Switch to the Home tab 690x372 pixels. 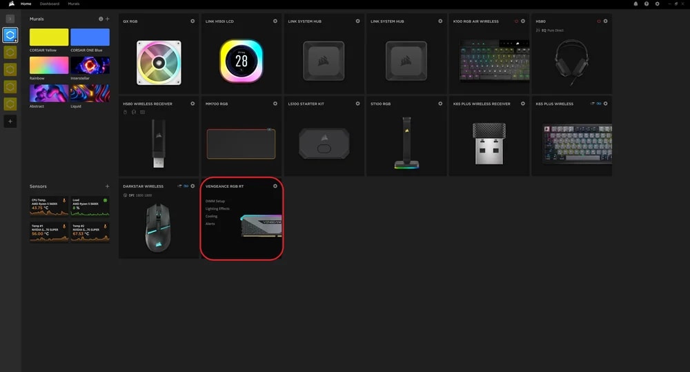26,3
